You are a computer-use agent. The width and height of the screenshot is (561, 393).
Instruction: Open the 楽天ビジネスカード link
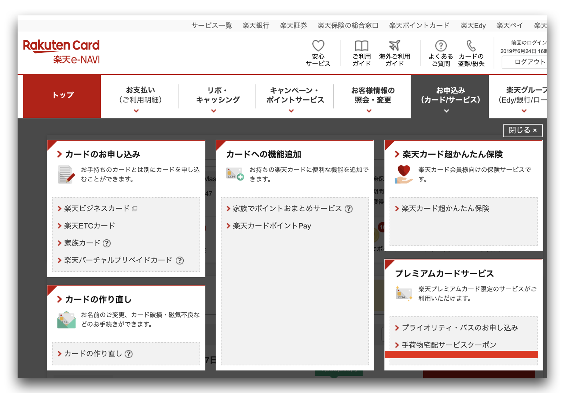tap(97, 209)
